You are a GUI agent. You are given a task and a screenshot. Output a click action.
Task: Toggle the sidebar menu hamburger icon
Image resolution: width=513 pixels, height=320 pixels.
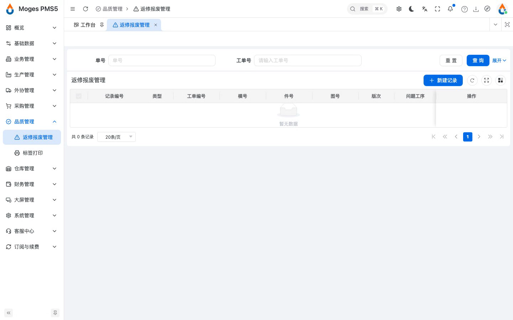pos(73,9)
